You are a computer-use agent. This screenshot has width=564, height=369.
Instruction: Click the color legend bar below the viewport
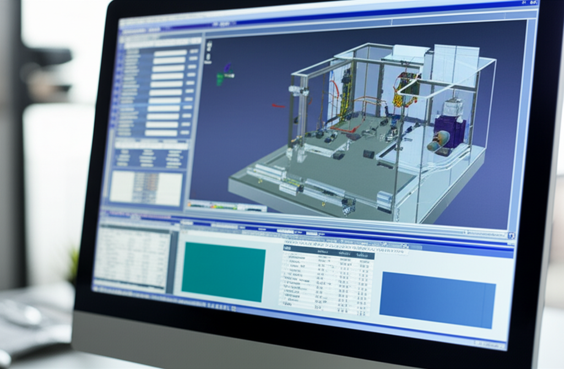click(226, 207)
